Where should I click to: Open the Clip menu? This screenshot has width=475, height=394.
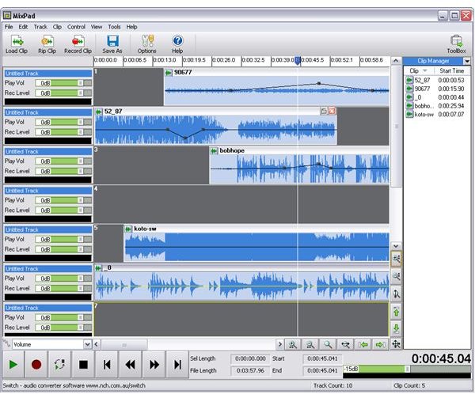[57, 27]
